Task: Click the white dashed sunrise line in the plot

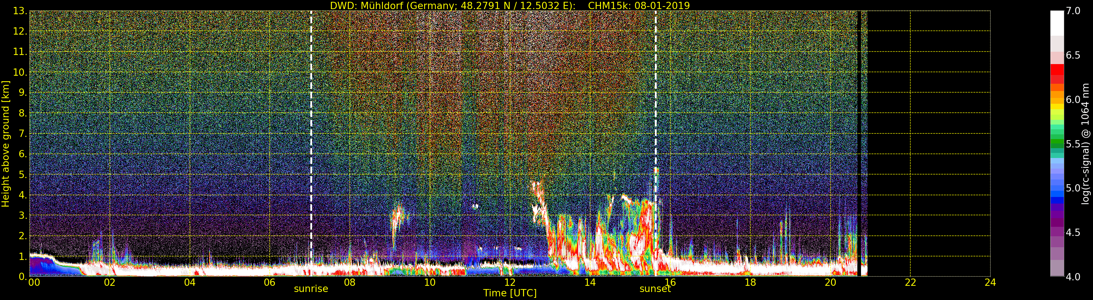Action: [x=311, y=143]
